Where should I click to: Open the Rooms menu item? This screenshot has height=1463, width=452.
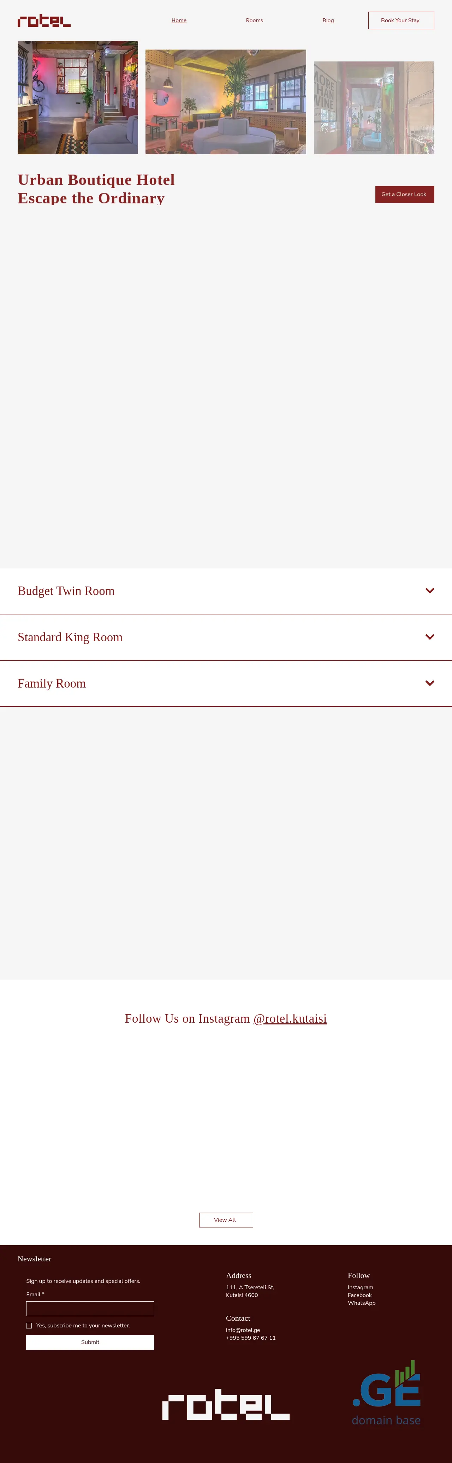click(x=254, y=20)
